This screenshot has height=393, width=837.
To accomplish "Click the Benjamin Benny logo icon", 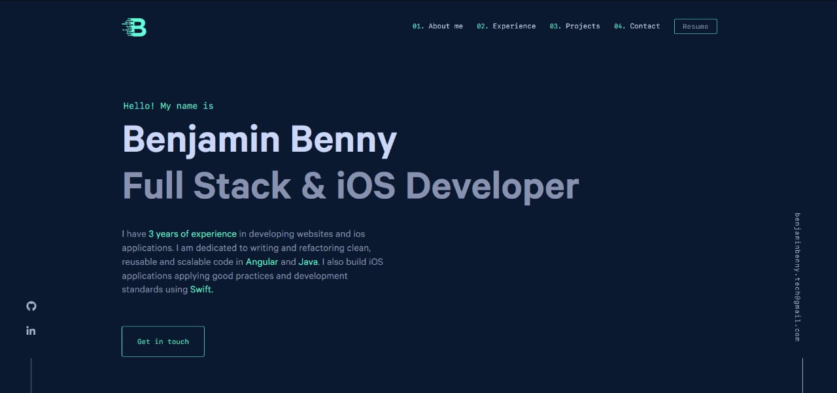I will (133, 27).
